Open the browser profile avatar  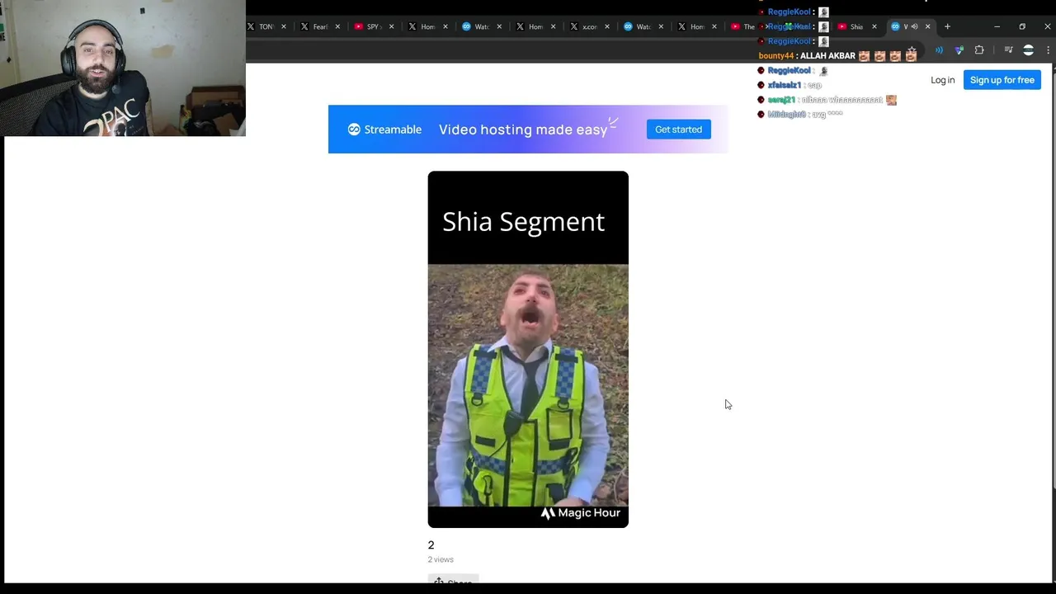pyautogui.click(x=1028, y=50)
